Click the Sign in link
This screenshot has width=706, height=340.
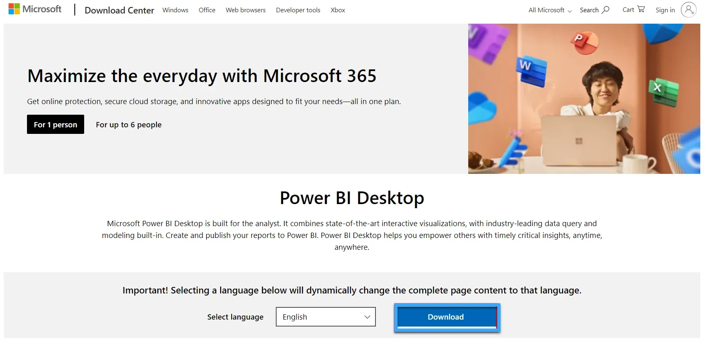pyautogui.click(x=665, y=10)
